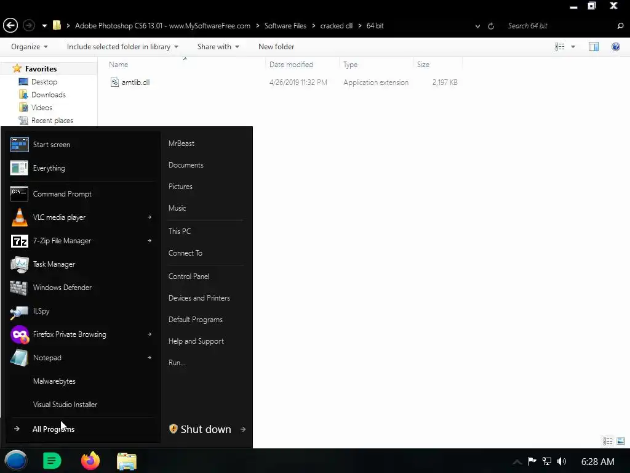Screen dimensions: 630x473
Task: Click the Explorer back arrow
Action: pyautogui.click(x=10, y=26)
